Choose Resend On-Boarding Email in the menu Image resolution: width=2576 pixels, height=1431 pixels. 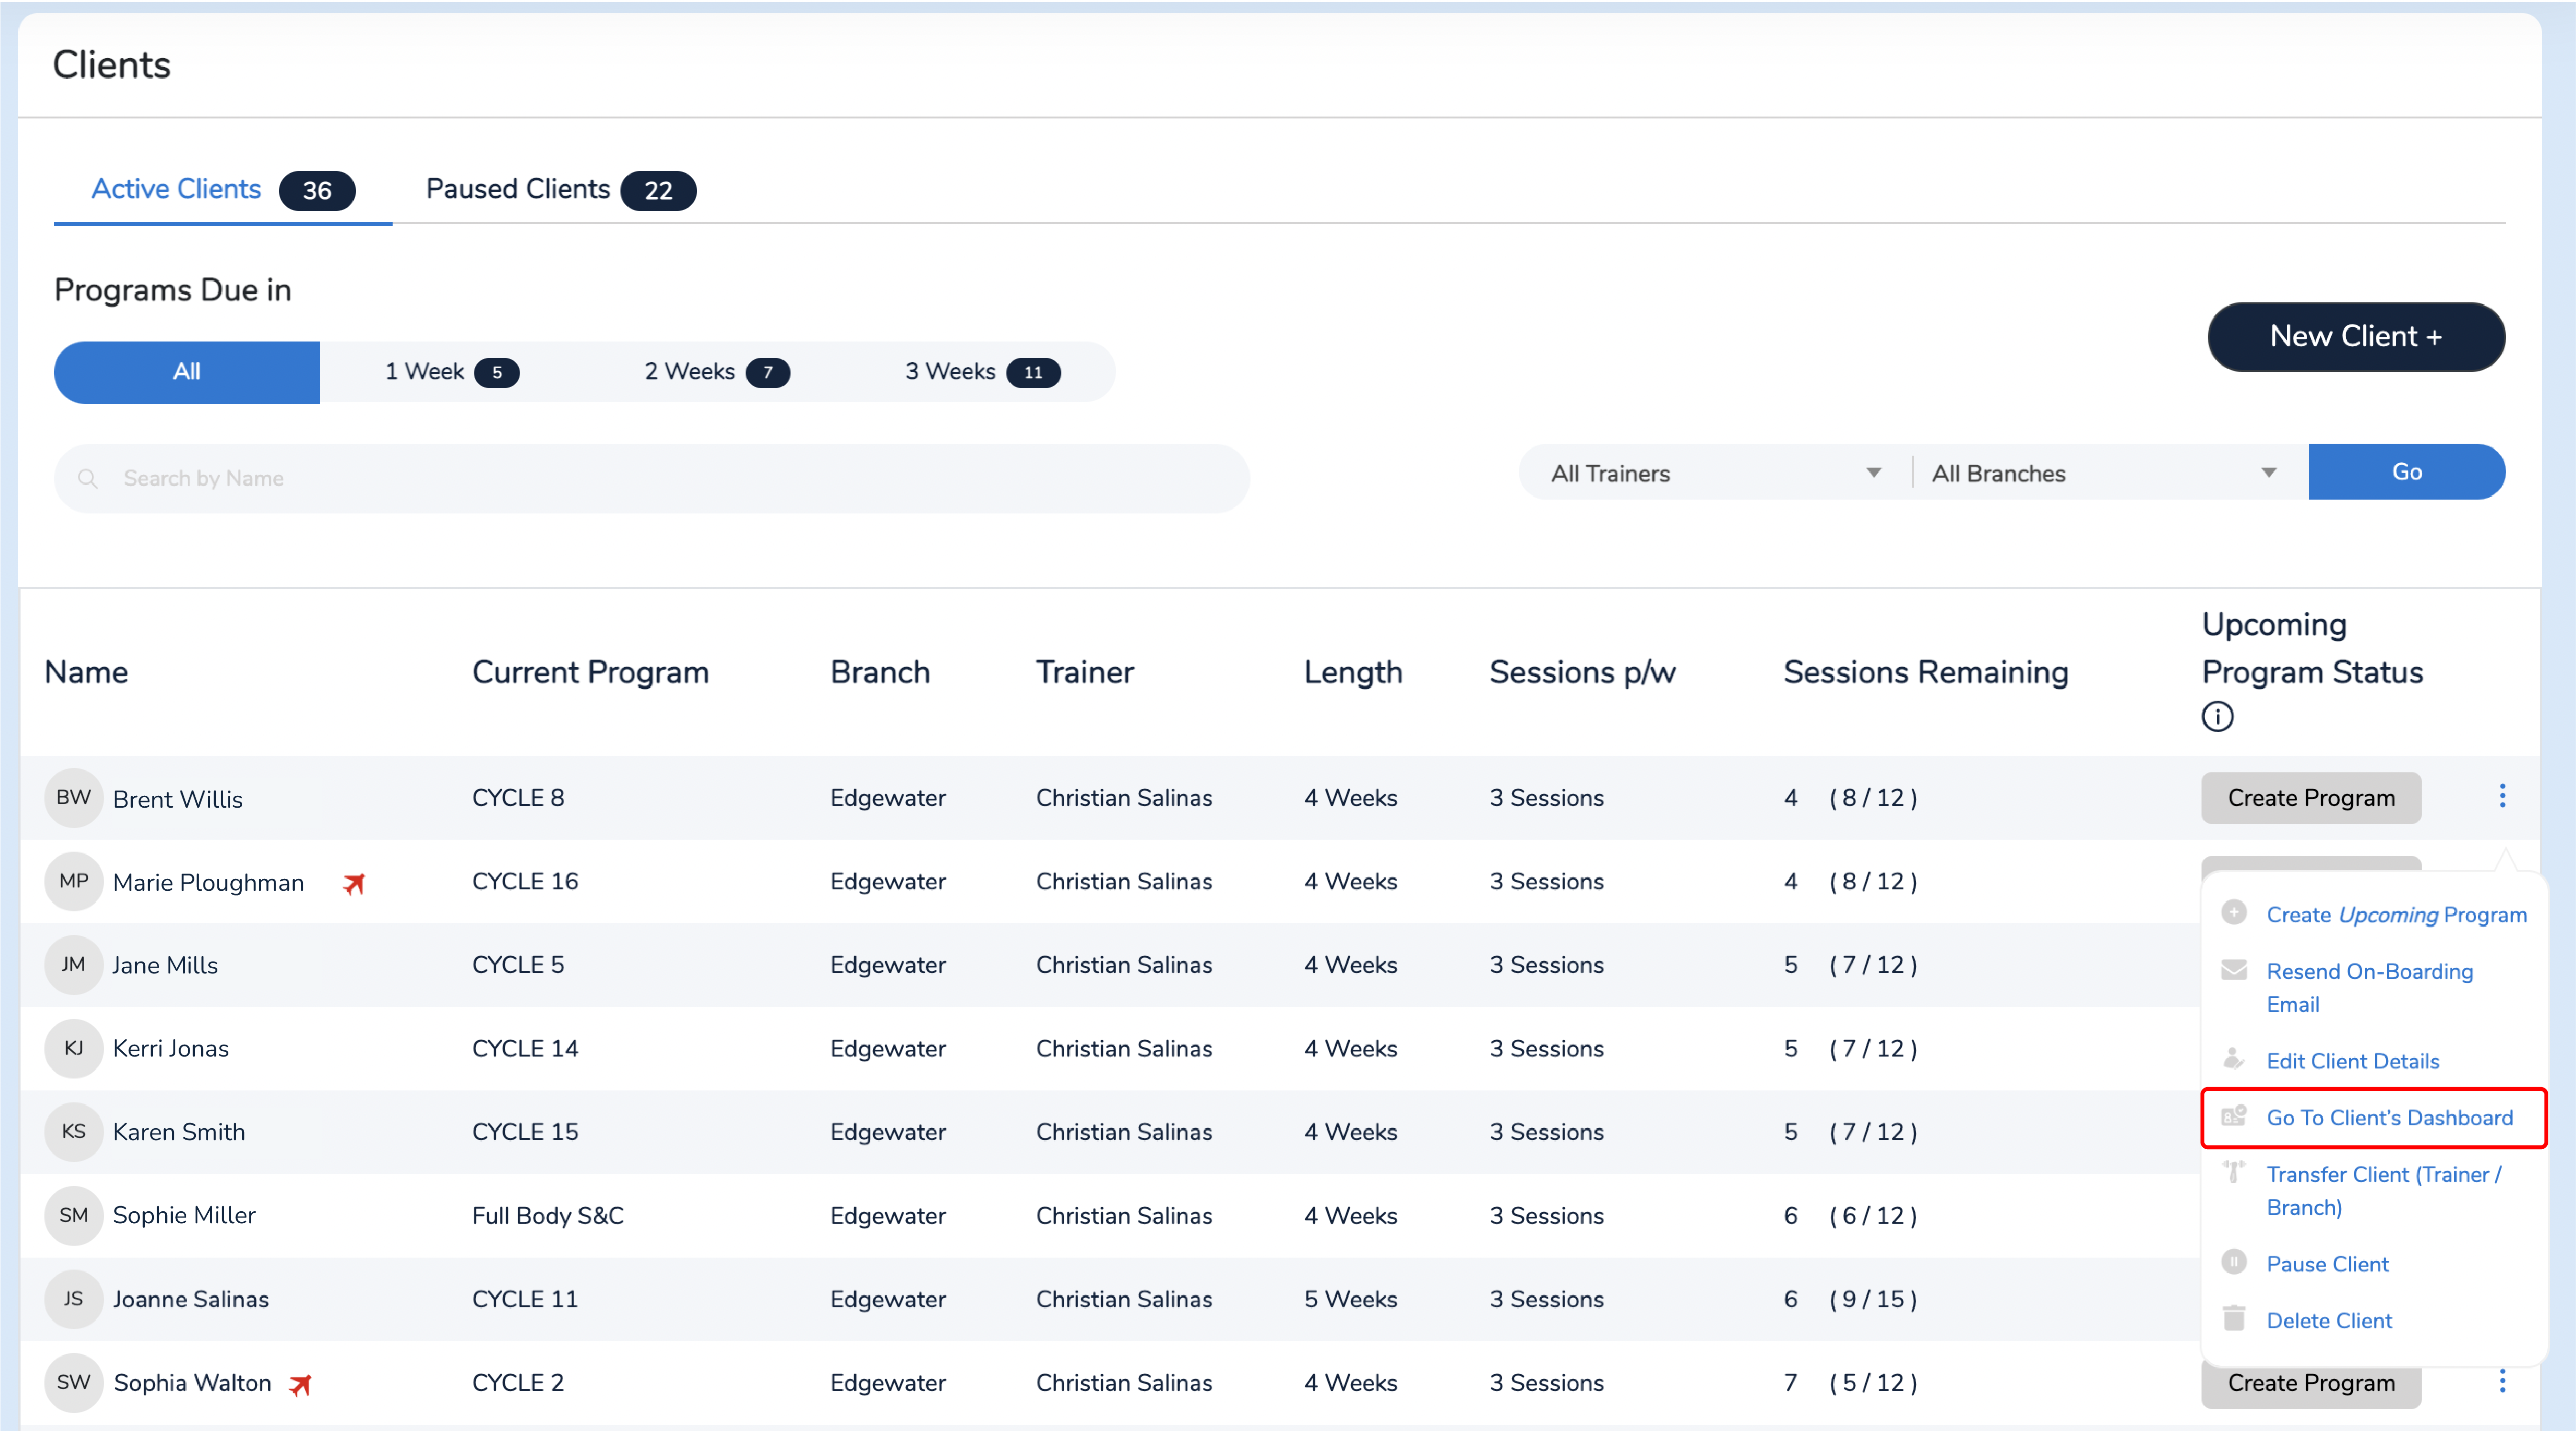tap(2369, 988)
